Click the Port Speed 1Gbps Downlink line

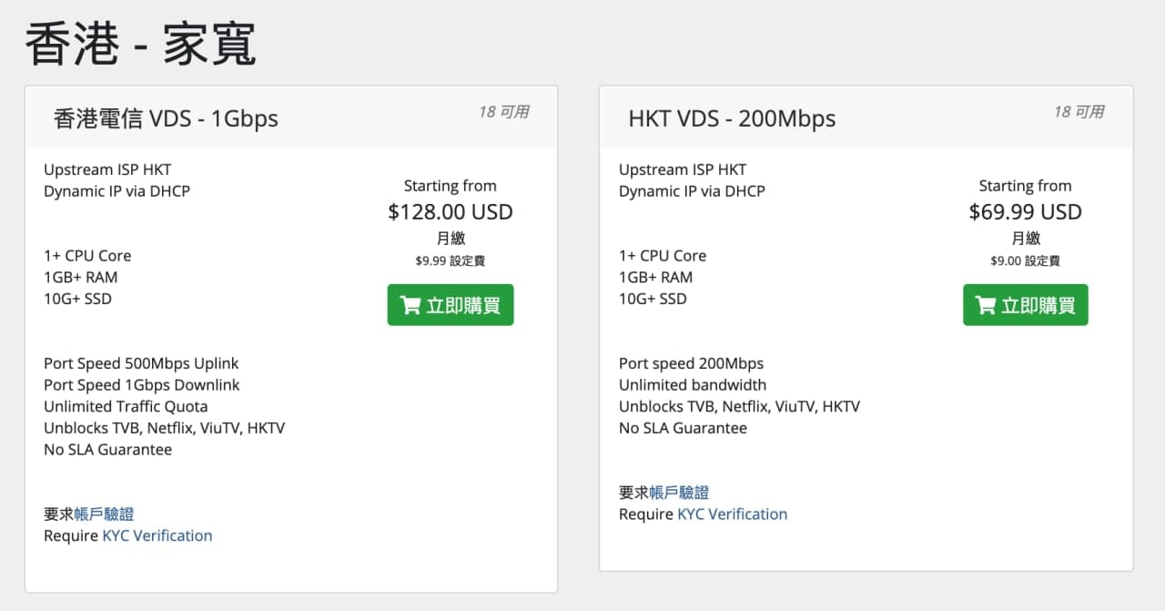pyautogui.click(x=142, y=385)
